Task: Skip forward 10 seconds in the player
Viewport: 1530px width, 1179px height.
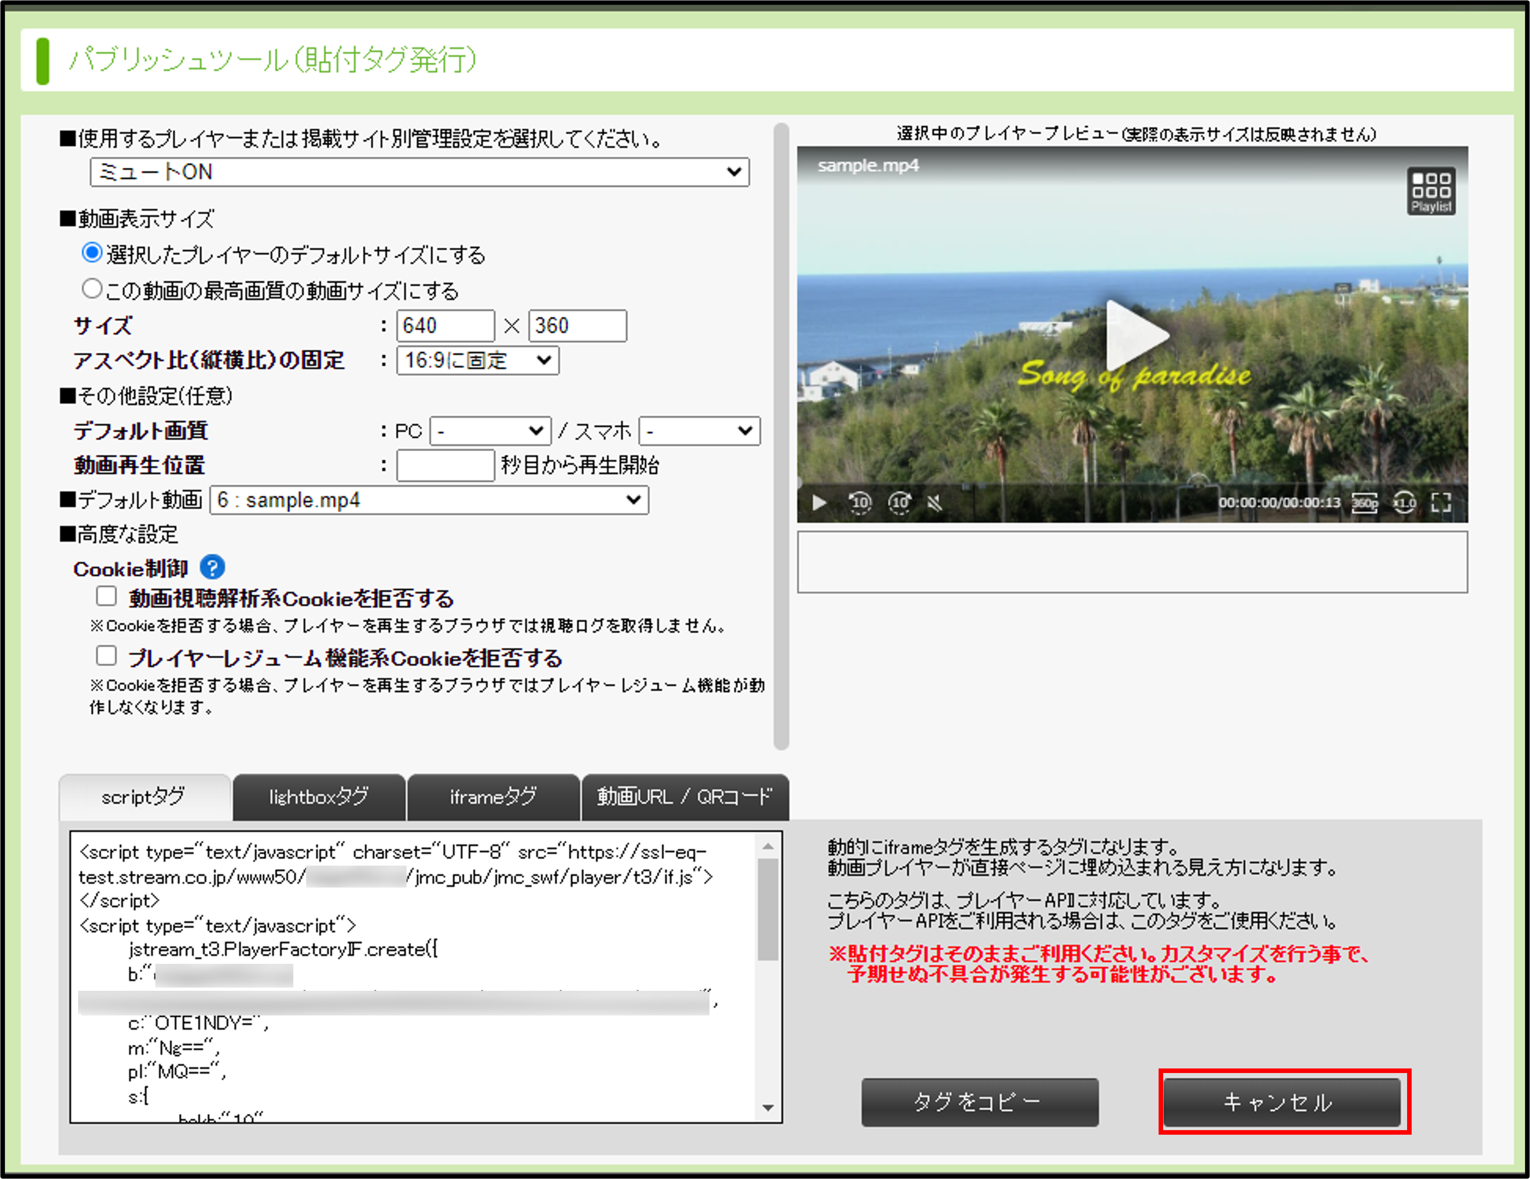Action: (x=900, y=502)
